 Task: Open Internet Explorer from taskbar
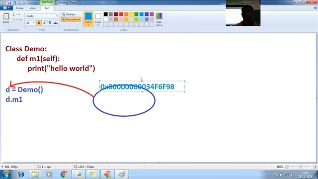point(21,175)
